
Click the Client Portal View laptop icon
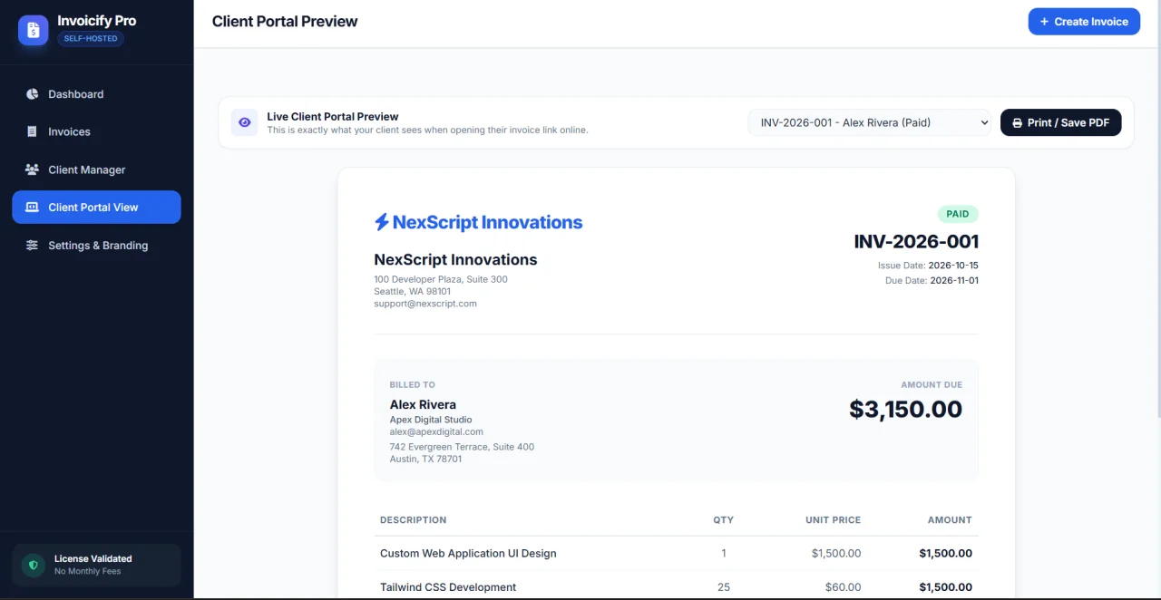[32, 208]
